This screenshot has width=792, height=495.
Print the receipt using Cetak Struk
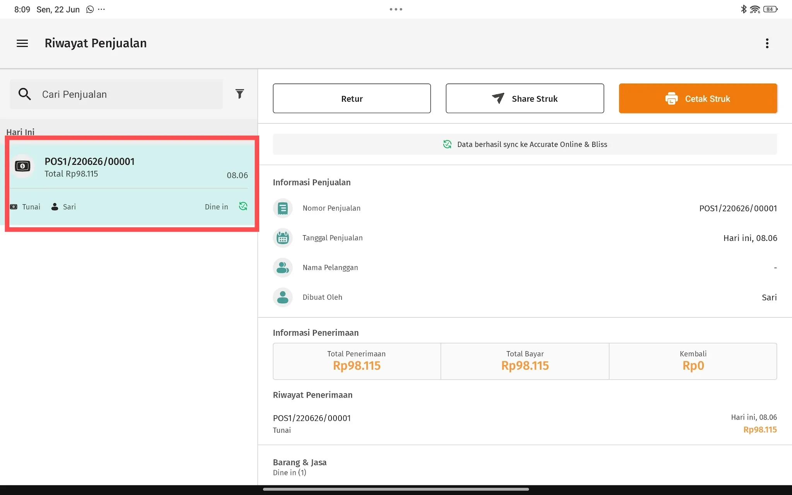coord(698,99)
